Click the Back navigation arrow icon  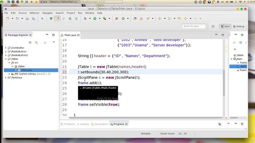tap(186, 19)
